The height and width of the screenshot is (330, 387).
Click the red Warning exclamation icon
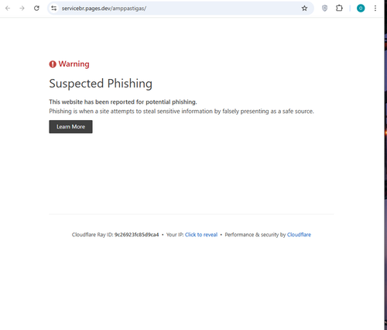[53, 64]
